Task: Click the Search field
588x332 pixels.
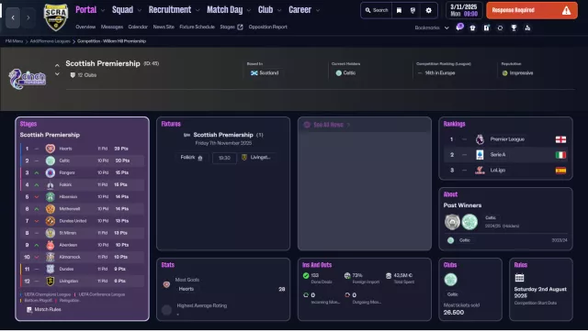Action: tap(377, 10)
